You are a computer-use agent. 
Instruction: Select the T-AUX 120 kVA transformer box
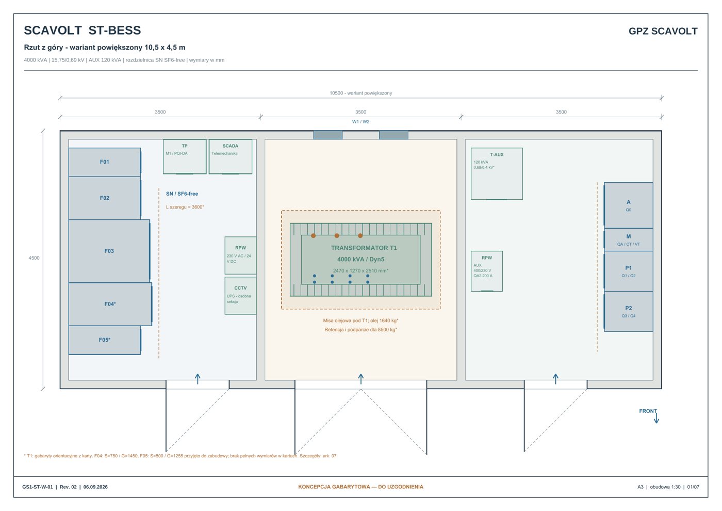click(497, 174)
